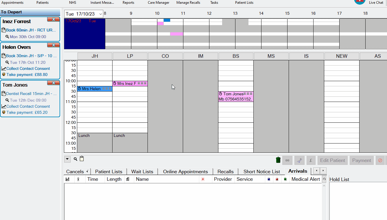This screenshot has height=220, width=387.
Task: Click the link chain toolbar button
Action: click(287, 161)
